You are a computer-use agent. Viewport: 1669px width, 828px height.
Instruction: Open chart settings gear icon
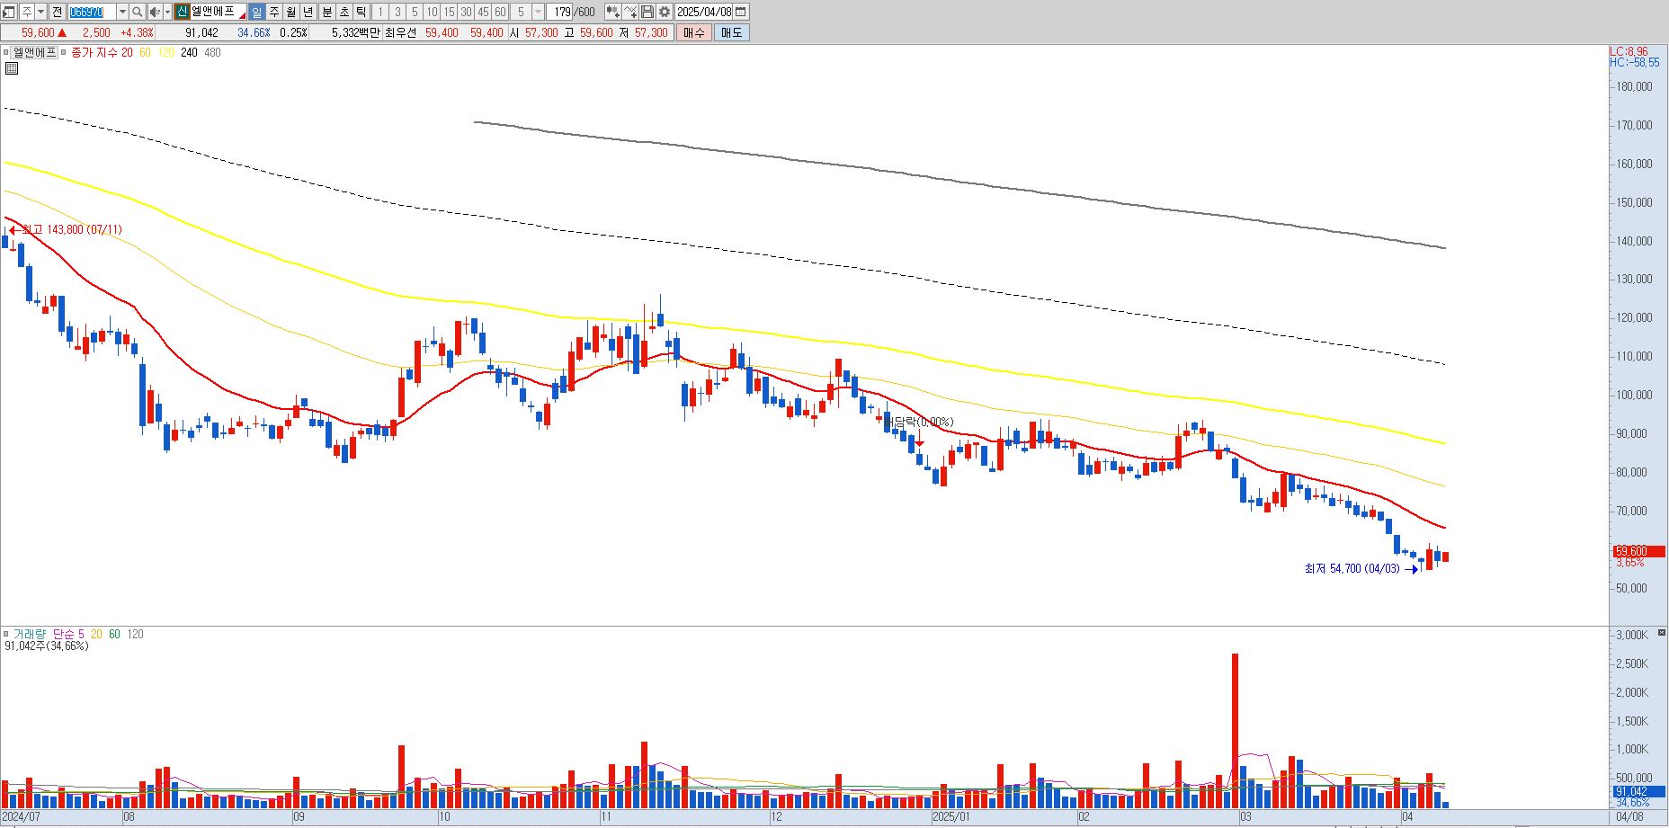665,12
